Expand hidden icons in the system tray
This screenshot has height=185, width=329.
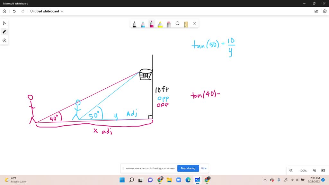[x=265, y=180]
